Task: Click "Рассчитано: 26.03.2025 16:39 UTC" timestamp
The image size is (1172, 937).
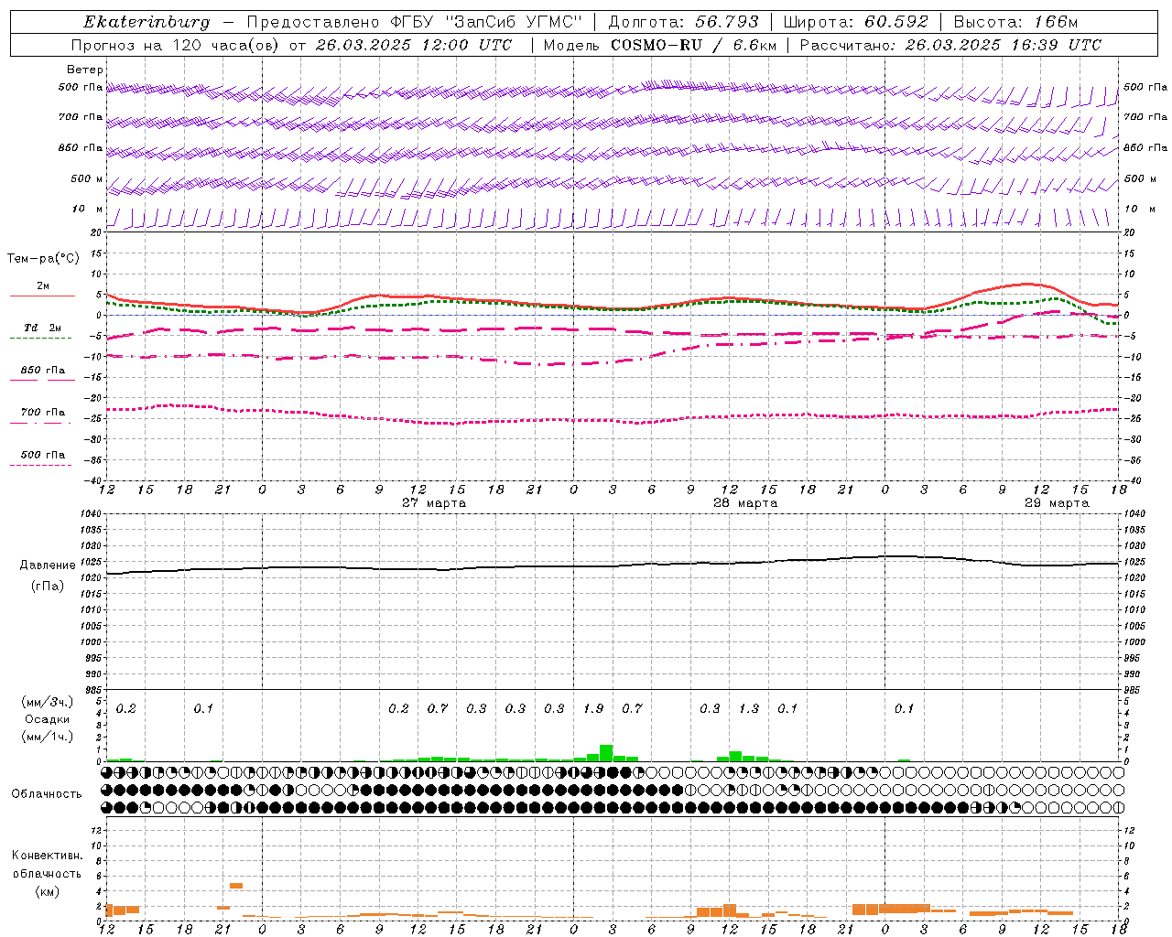Action: [x=950, y=45]
